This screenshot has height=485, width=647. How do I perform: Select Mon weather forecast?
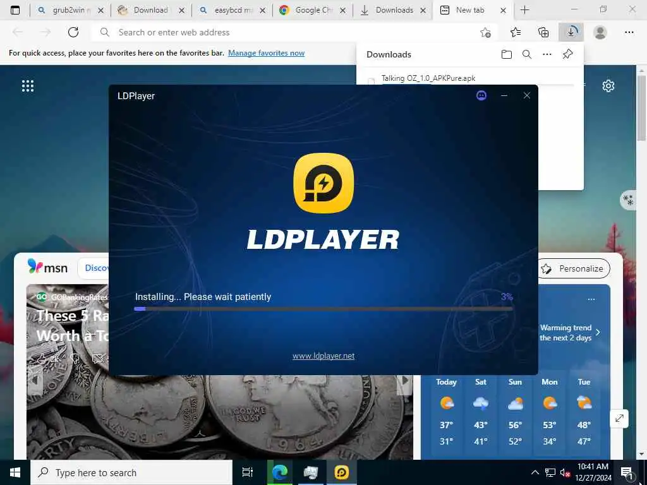point(550,414)
